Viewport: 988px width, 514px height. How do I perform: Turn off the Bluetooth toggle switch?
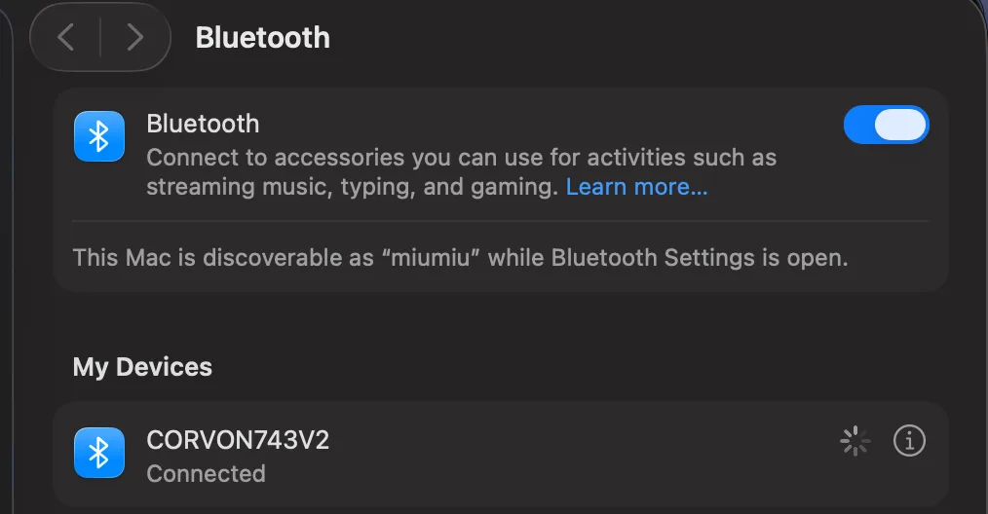(886, 125)
